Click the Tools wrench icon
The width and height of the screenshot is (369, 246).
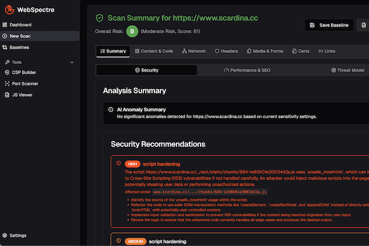(7, 62)
